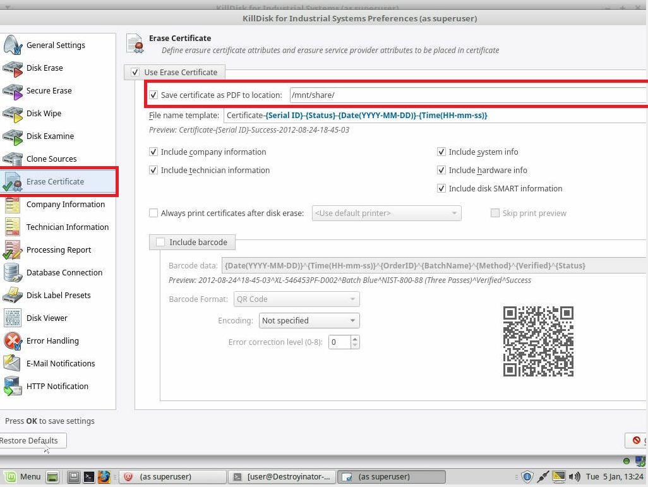Viewport: 648px width, 487px height.
Task: Click the update manager shield tray icon
Action: click(x=527, y=477)
